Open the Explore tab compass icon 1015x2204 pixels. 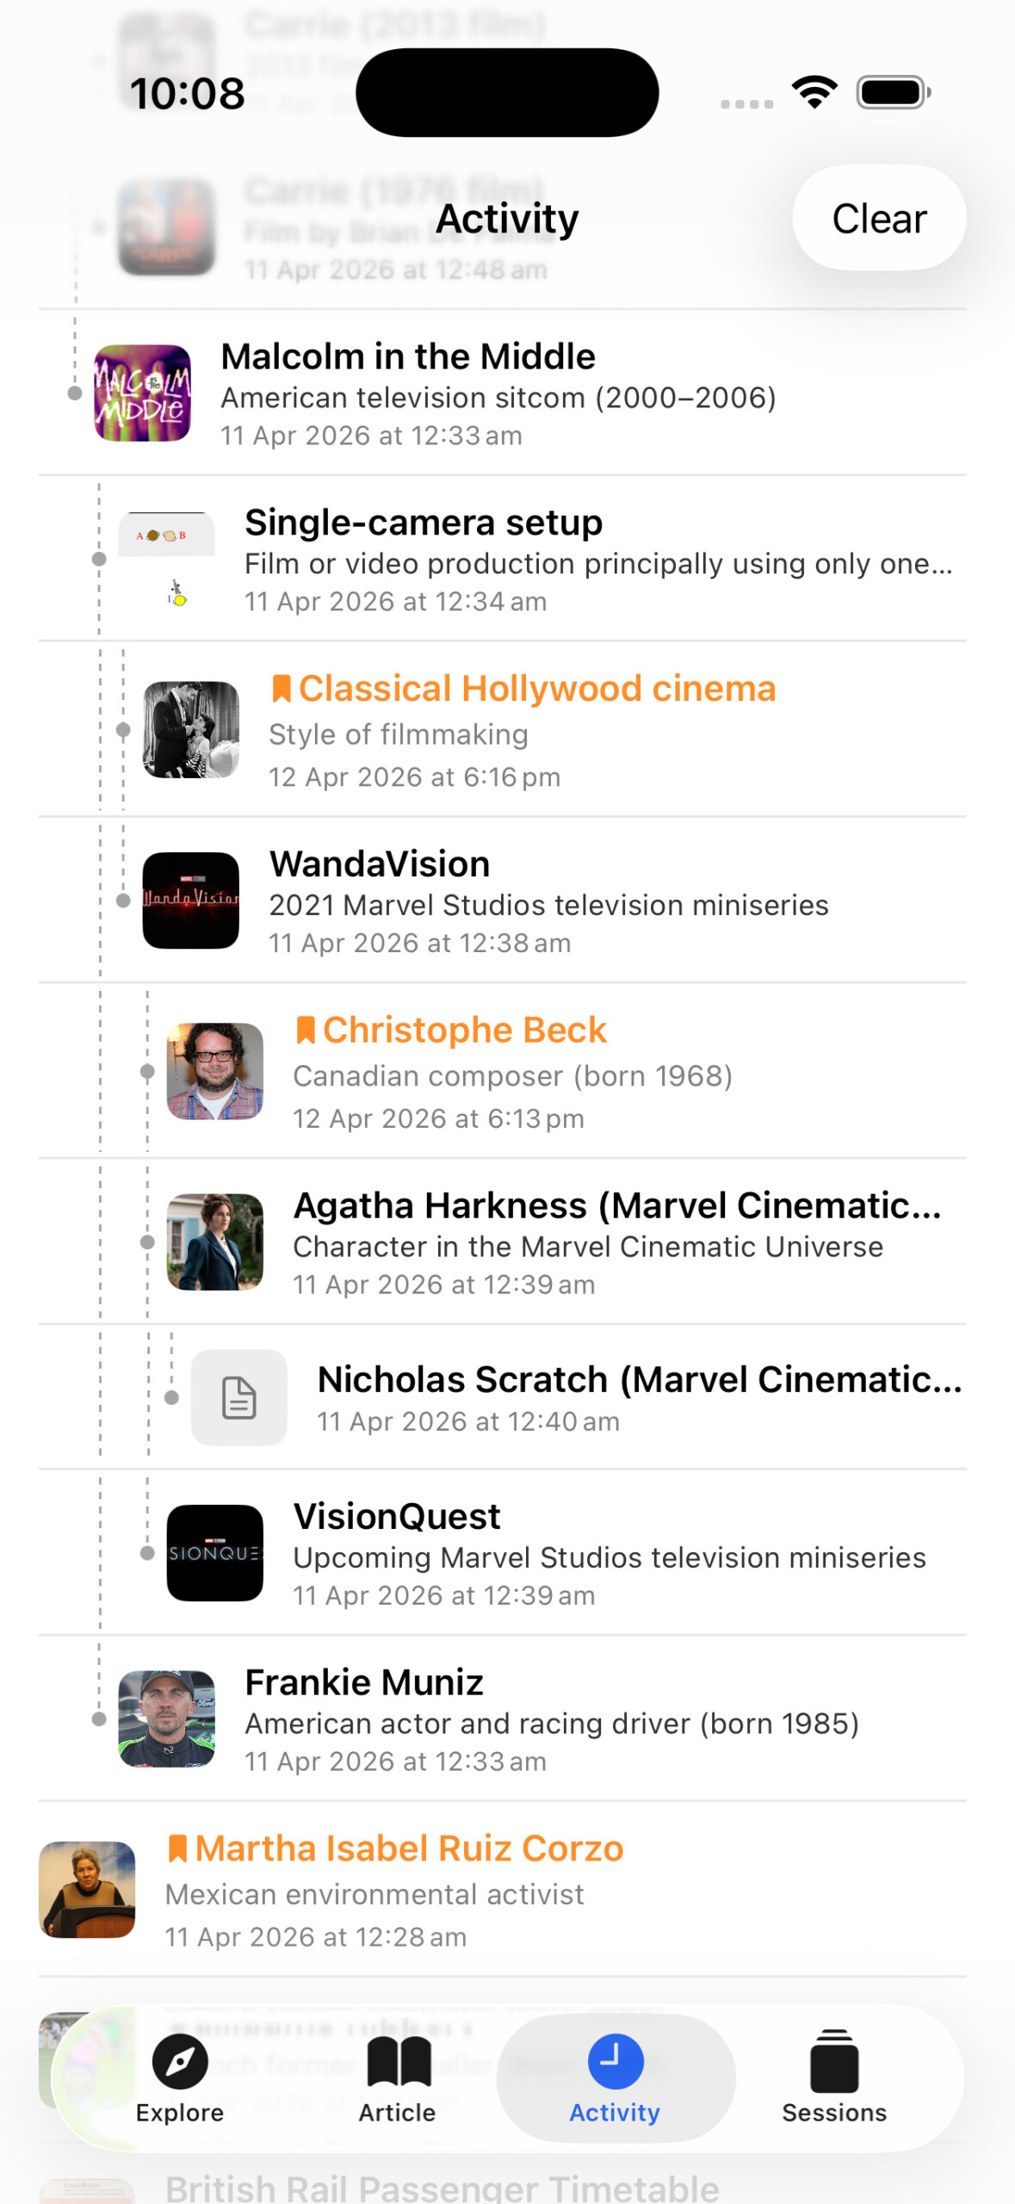pos(180,2063)
